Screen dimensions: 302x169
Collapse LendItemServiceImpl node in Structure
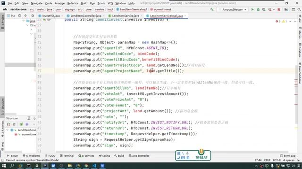(8, 130)
